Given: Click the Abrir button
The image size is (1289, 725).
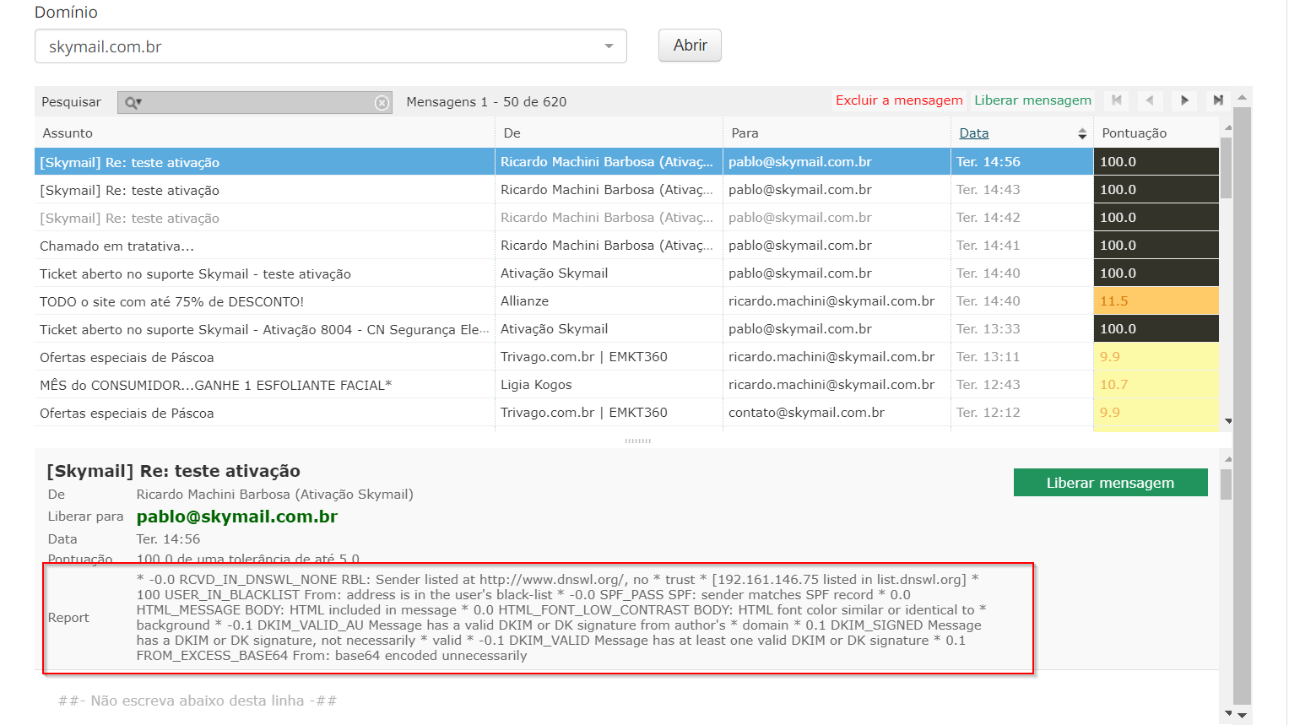Looking at the screenshot, I should (x=690, y=46).
